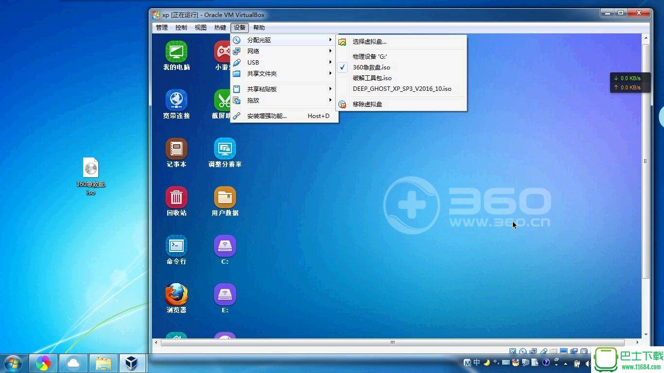Screen dimensions: 664x373
Task: Select the 回收站 trash icon
Action: [176, 202]
